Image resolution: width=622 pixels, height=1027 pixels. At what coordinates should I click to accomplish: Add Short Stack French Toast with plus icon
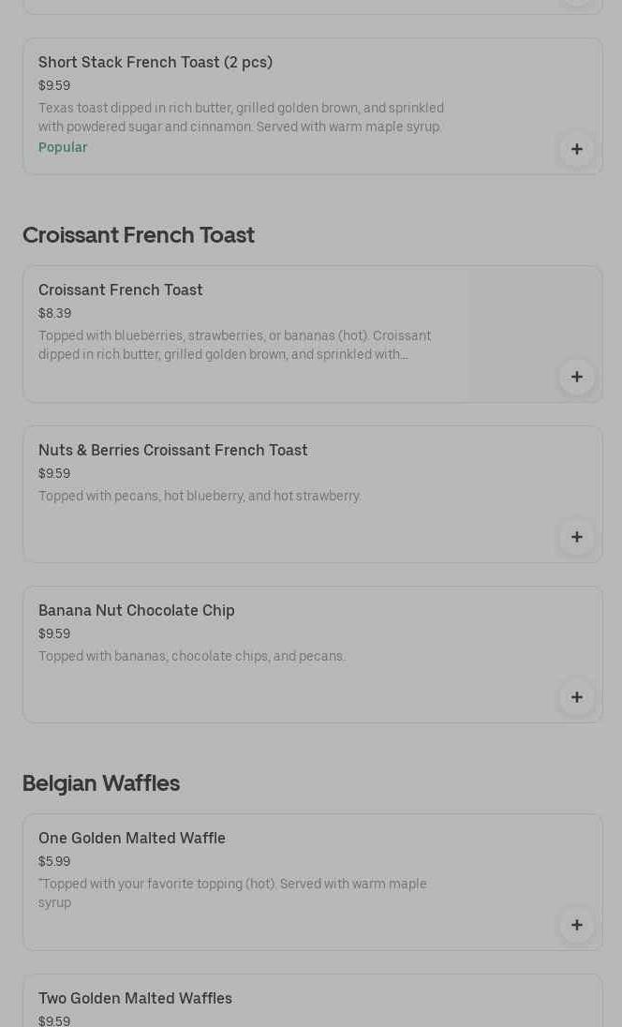576,149
